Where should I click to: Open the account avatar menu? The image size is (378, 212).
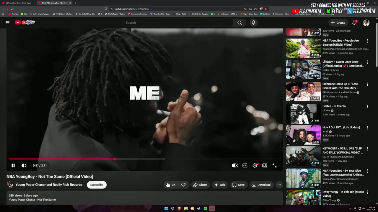click(366, 23)
